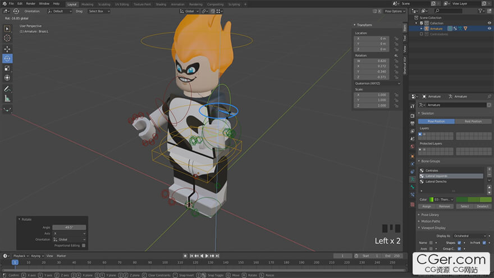Enable the Name display checkbox
Viewport: 494px width, 278px height.
point(431,243)
